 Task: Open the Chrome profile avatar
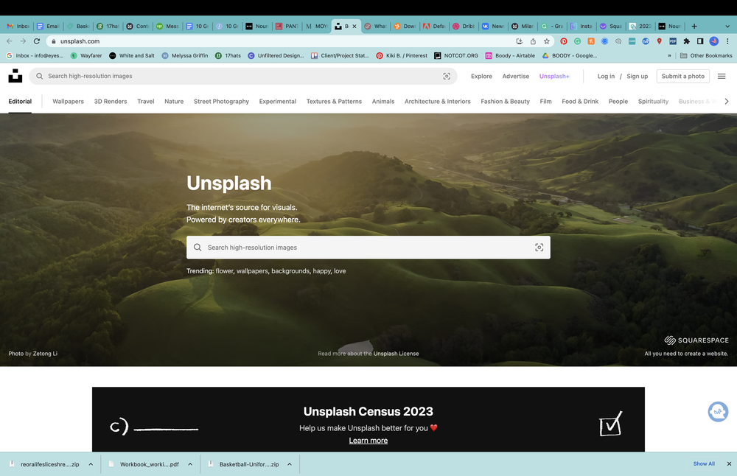click(714, 41)
